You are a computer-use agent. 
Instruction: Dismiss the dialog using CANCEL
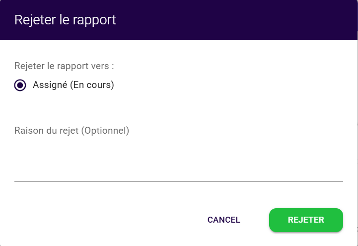coord(223,220)
